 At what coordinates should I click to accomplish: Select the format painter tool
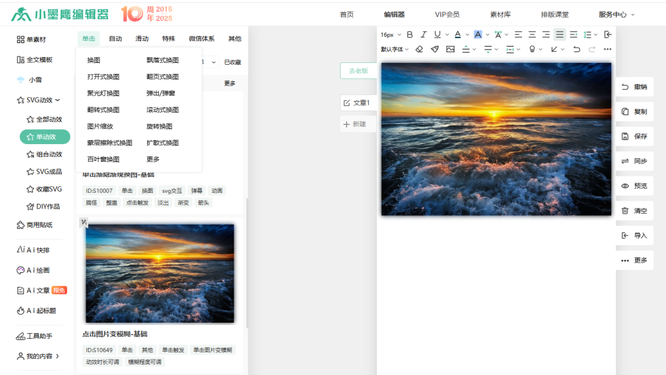tap(434, 49)
